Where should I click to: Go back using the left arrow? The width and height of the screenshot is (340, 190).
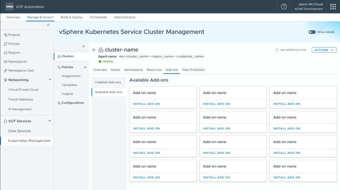click(x=94, y=50)
